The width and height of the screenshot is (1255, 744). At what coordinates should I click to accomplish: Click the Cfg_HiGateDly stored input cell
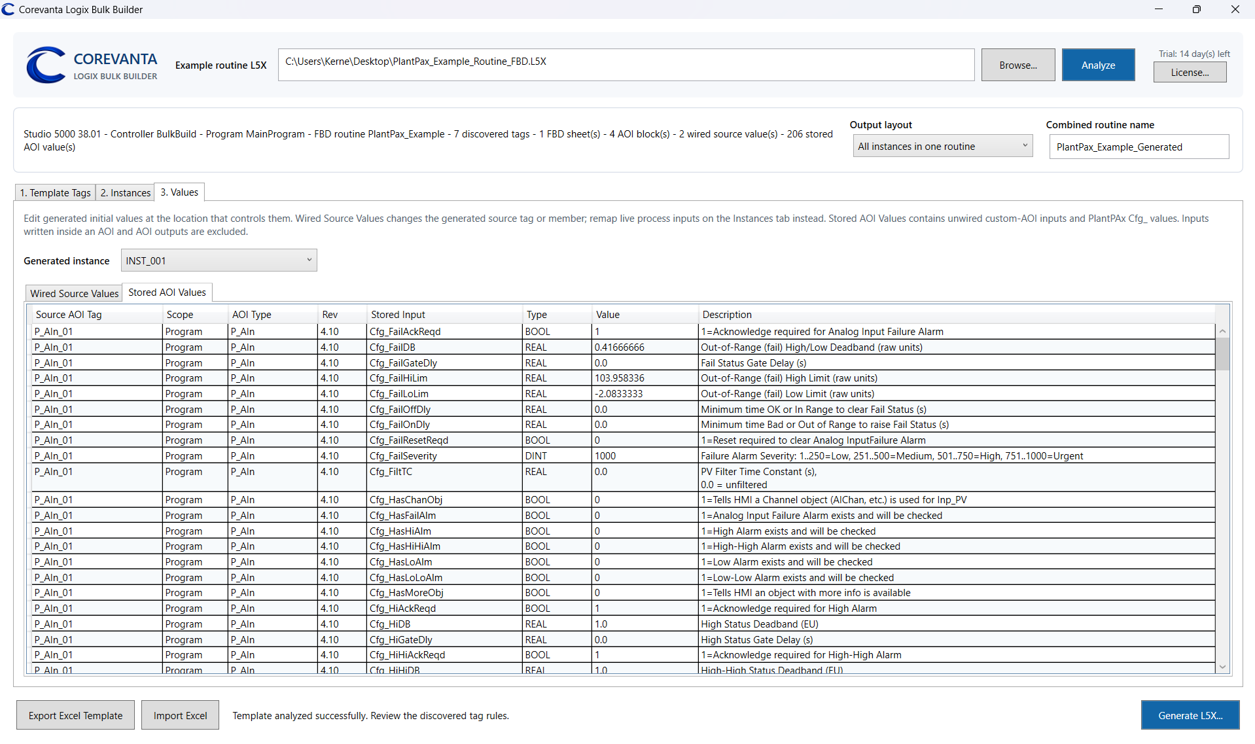point(445,639)
